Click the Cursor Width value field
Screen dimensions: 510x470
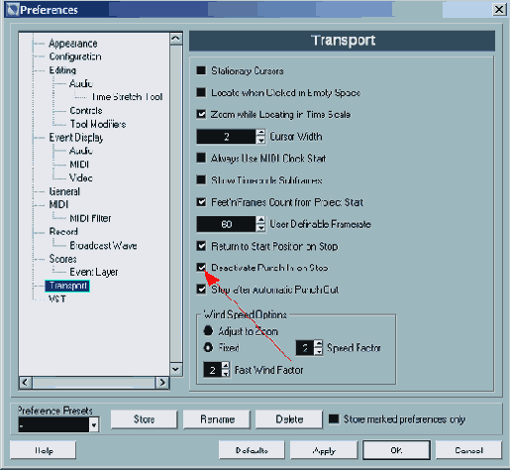point(226,137)
